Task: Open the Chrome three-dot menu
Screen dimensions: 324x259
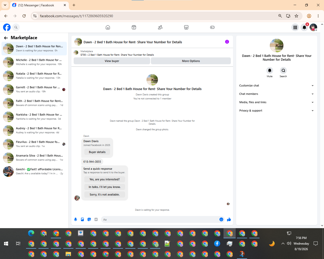Action: (318, 16)
